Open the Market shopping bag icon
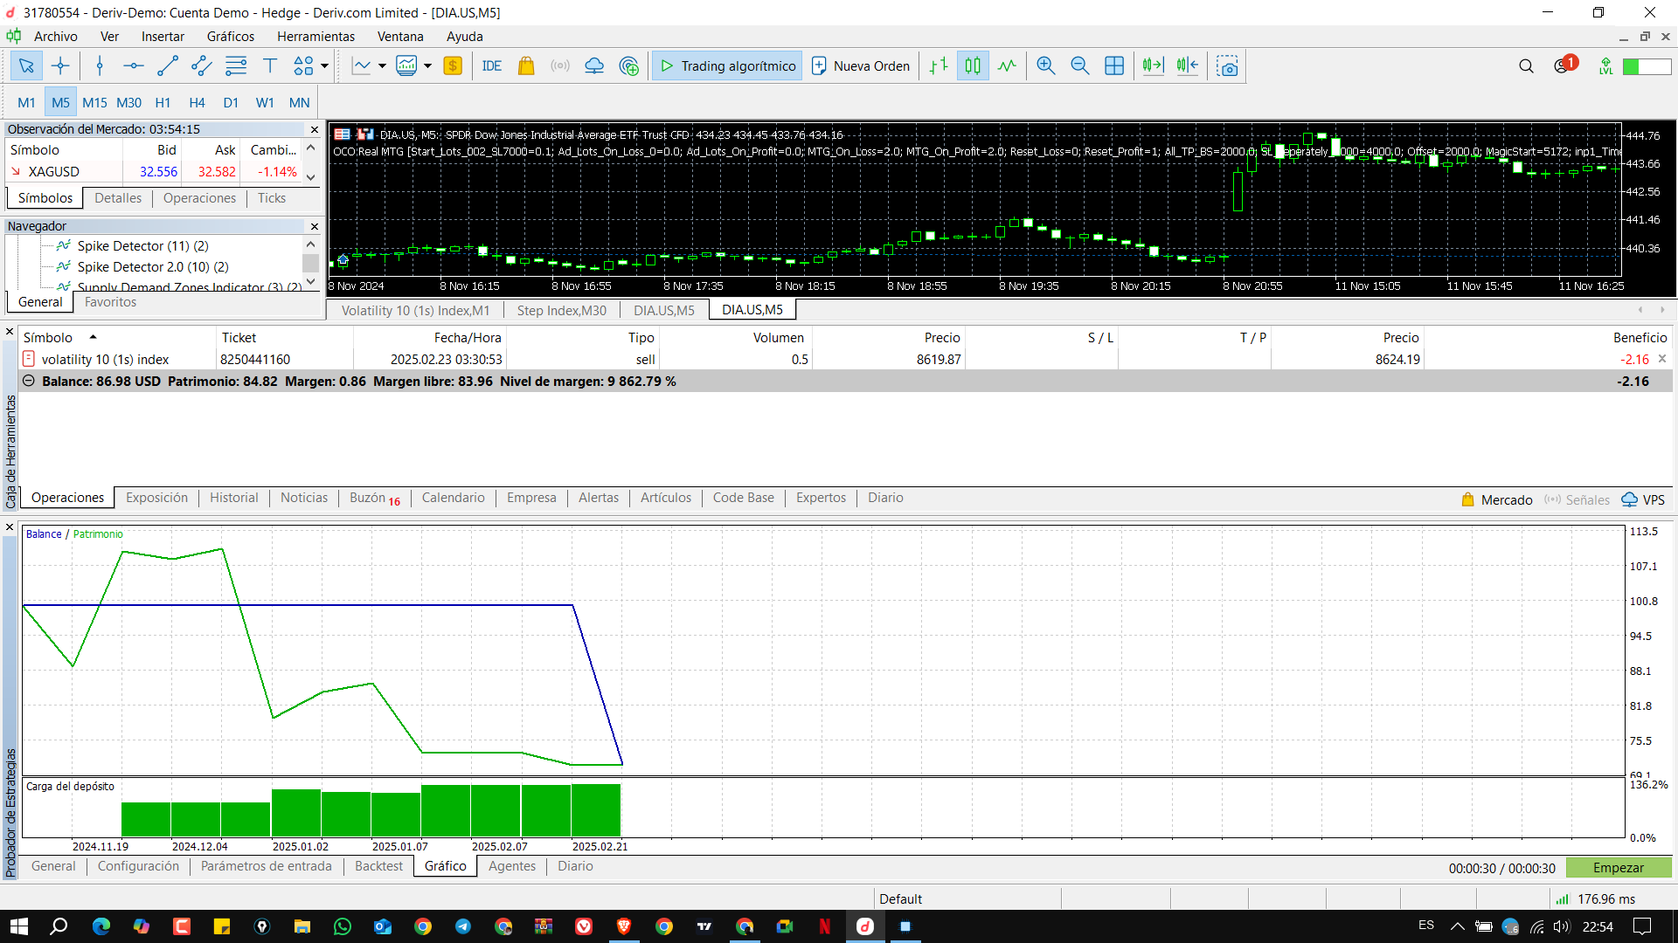This screenshot has height=943, width=1678. pos(526,65)
